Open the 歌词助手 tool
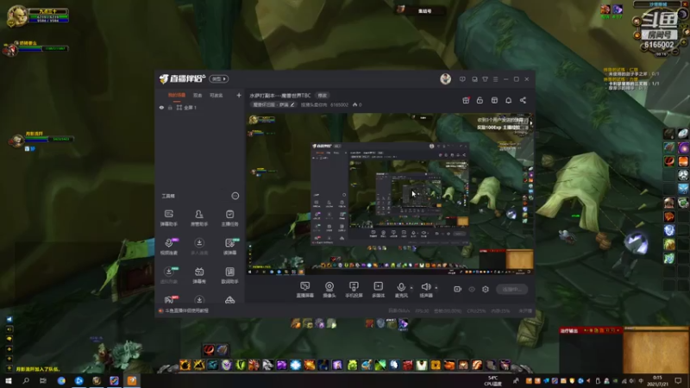 (x=229, y=275)
